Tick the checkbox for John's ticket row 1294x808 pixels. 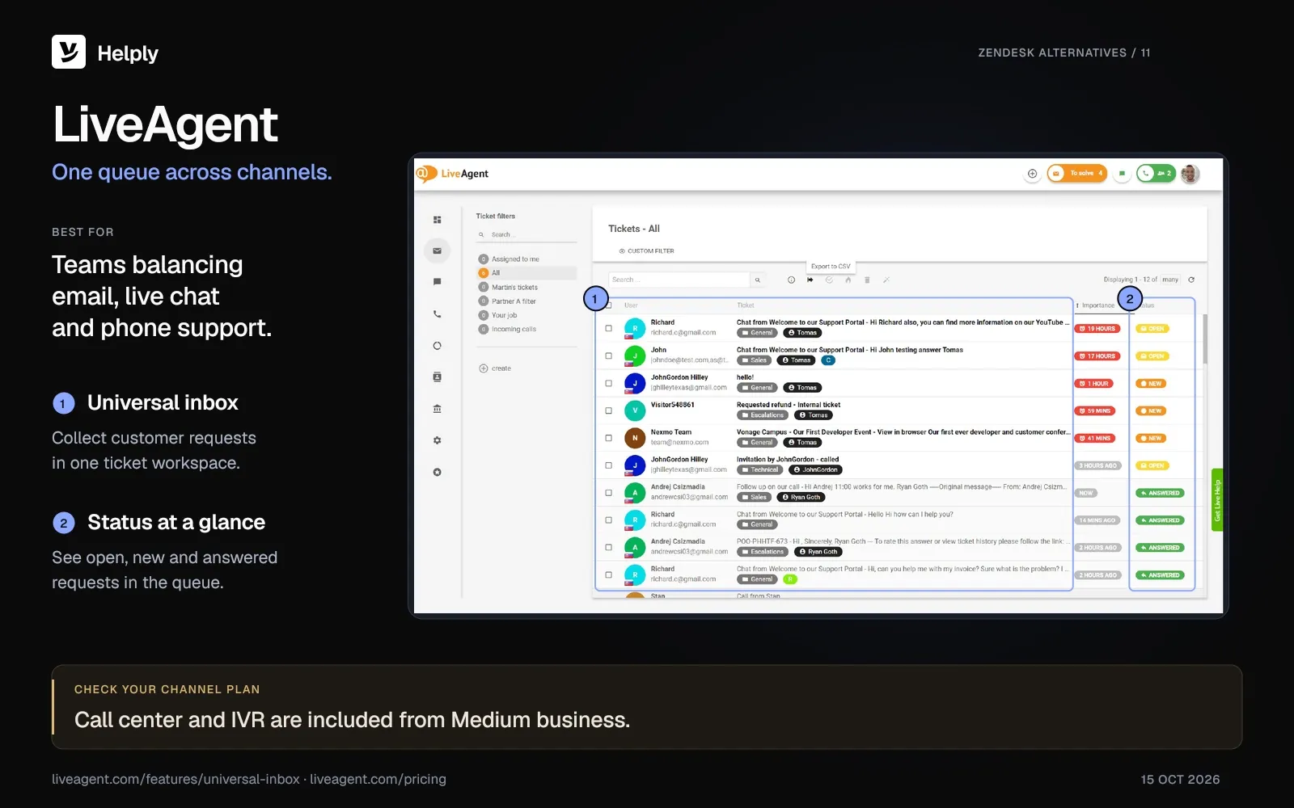(609, 356)
